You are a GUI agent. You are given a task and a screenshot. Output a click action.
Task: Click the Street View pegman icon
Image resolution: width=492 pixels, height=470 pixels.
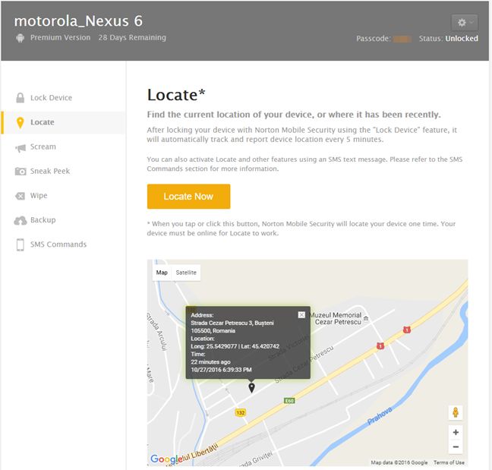(x=456, y=412)
